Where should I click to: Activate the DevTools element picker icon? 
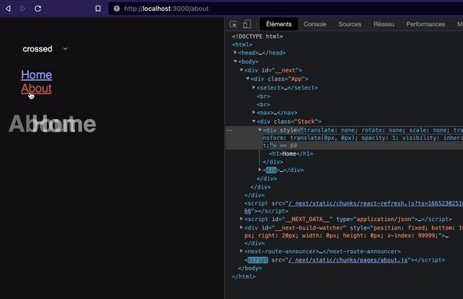tap(233, 24)
